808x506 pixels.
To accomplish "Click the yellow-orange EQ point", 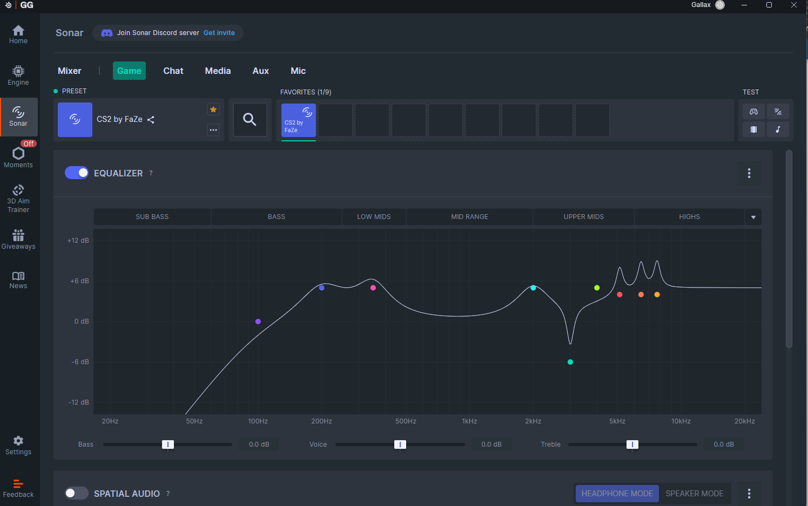I will coord(657,295).
